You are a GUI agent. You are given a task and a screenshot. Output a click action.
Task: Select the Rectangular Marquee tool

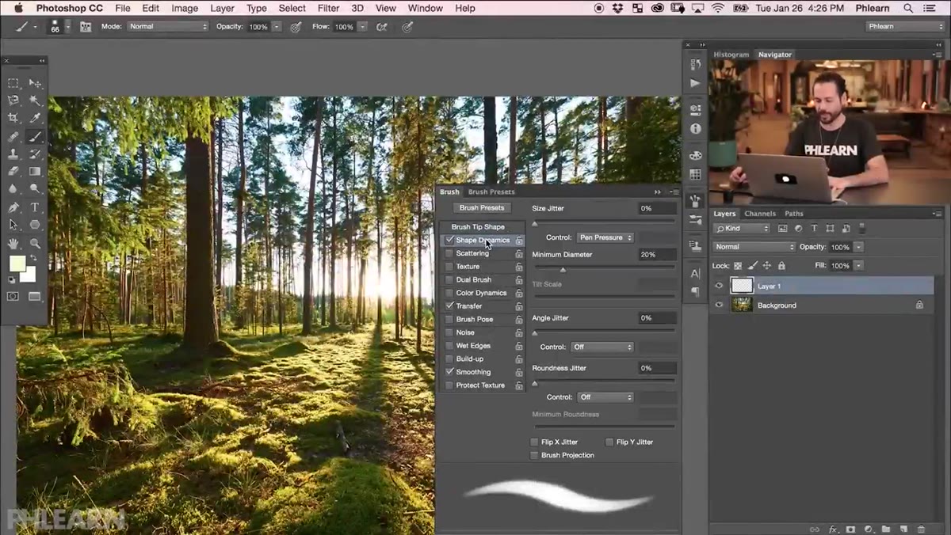(x=13, y=83)
